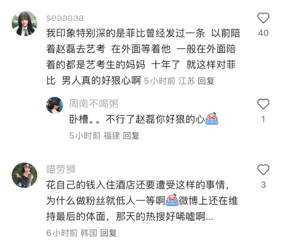
Task: Like 喵劳狮's comment with the heart
Action: coord(263,170)
